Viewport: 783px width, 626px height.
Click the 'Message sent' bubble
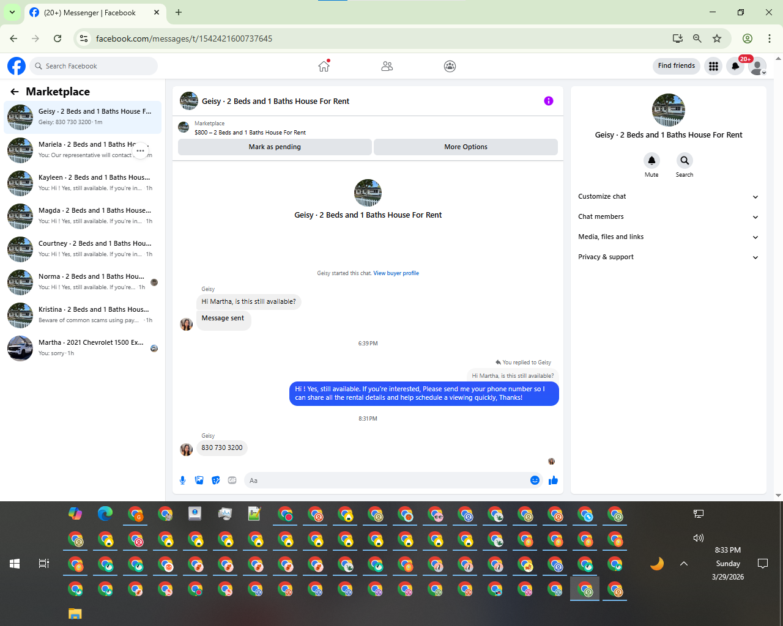[x=223, y=319]
